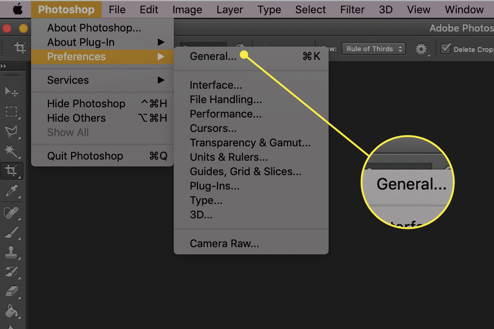Open Guides, Grid & Slices... preferences
494x329 pixels.
point(251,171)
